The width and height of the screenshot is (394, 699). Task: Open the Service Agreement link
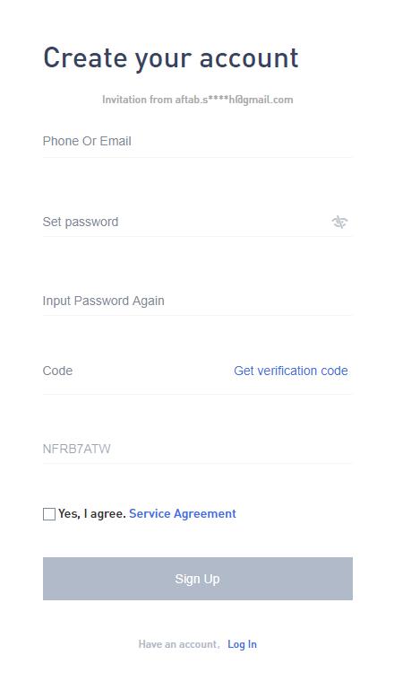pyautogui.click(x=183, y=514)
